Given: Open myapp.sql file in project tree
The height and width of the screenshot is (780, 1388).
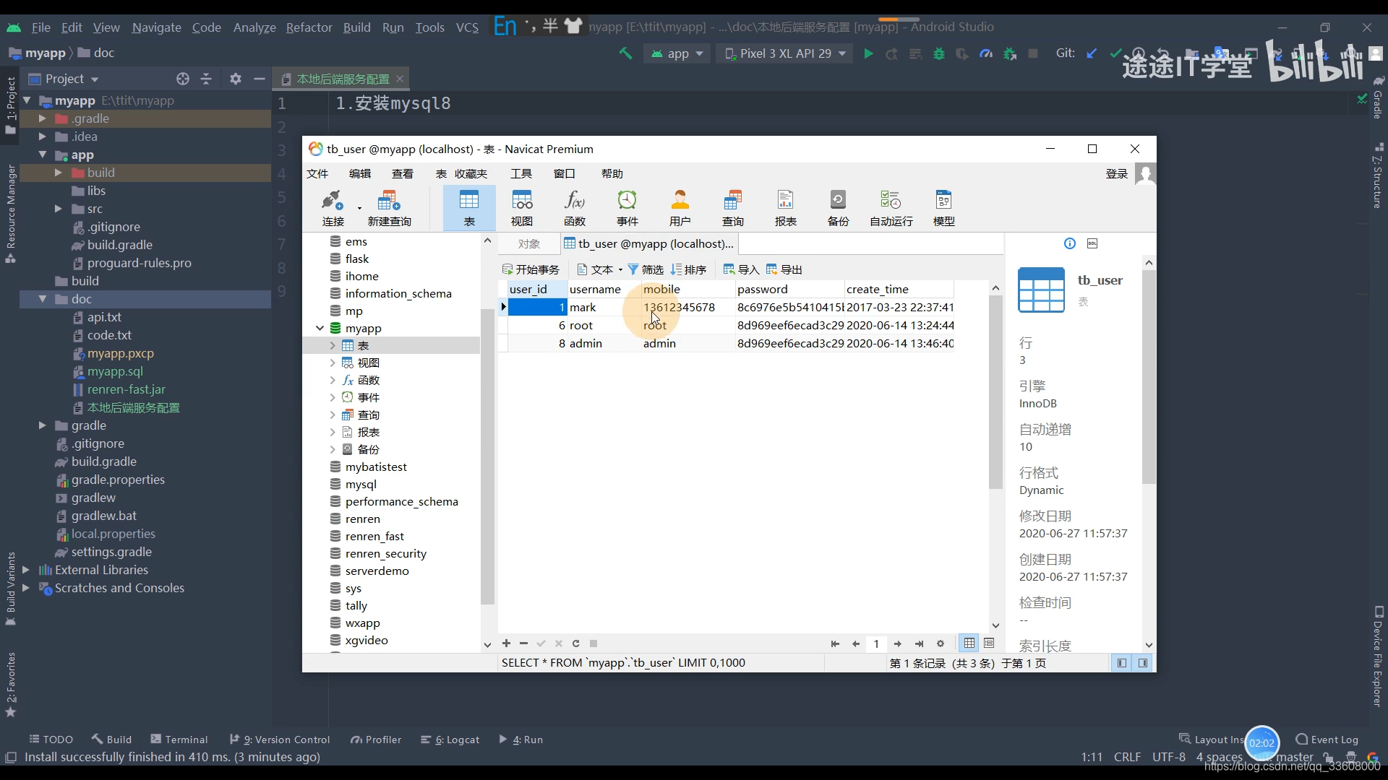Looking at the screenshot, I should point(115,371).
